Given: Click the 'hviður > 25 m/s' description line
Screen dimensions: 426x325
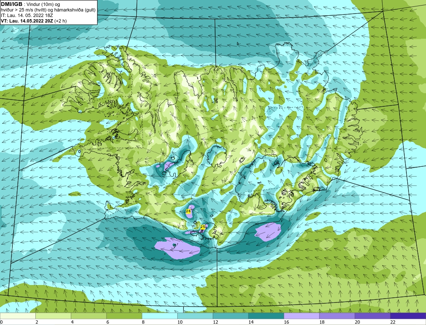Looking at the screenshot, I should click(x=48, y=10).
